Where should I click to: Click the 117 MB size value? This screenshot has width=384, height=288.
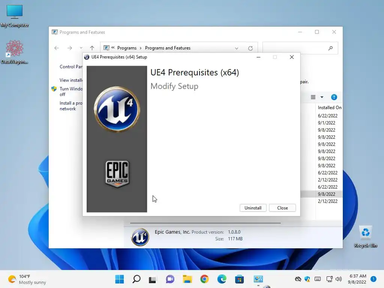235,239
